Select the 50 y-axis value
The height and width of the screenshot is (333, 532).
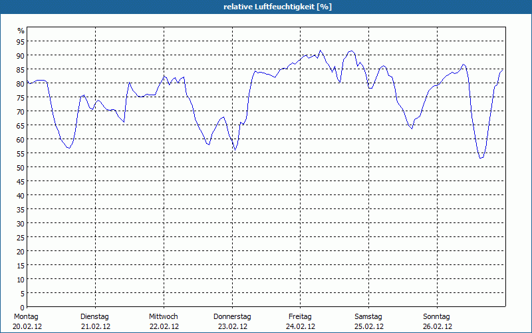click(21, 168)
